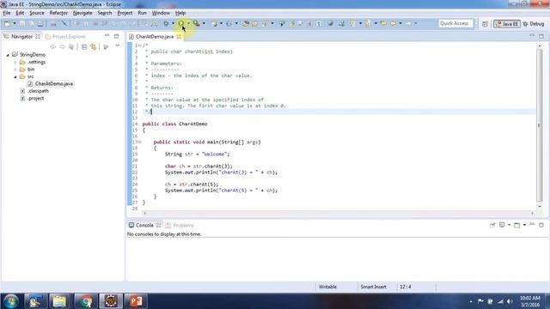Image resolution: width=550 pixels, height=309 pixels.
Task: Click the Pin Console icon
Action: [492, 225]
